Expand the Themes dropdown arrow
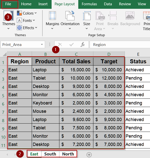This screenshot has width=150, height=158. (x=9, y=29)
